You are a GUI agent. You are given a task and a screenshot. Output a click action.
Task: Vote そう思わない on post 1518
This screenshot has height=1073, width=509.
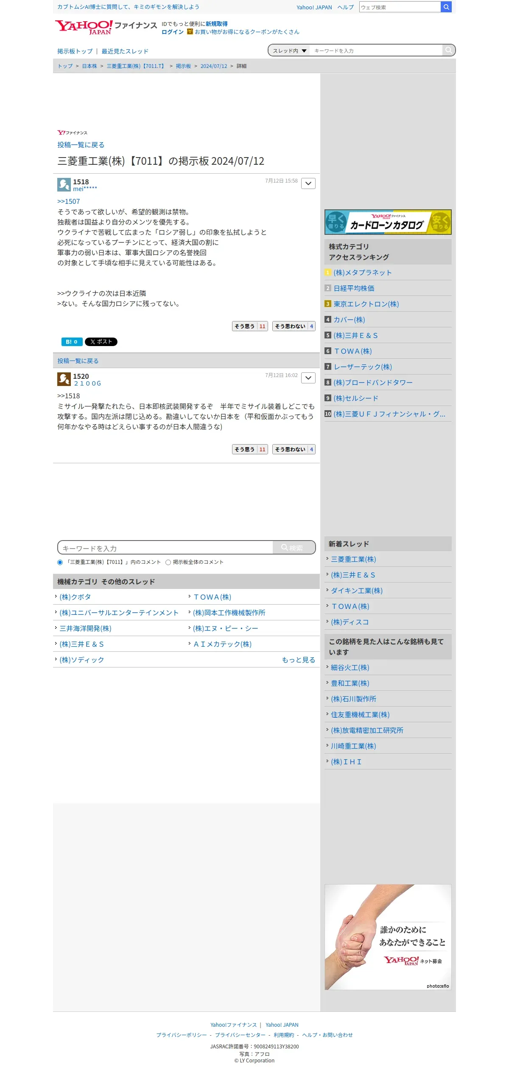294,326
